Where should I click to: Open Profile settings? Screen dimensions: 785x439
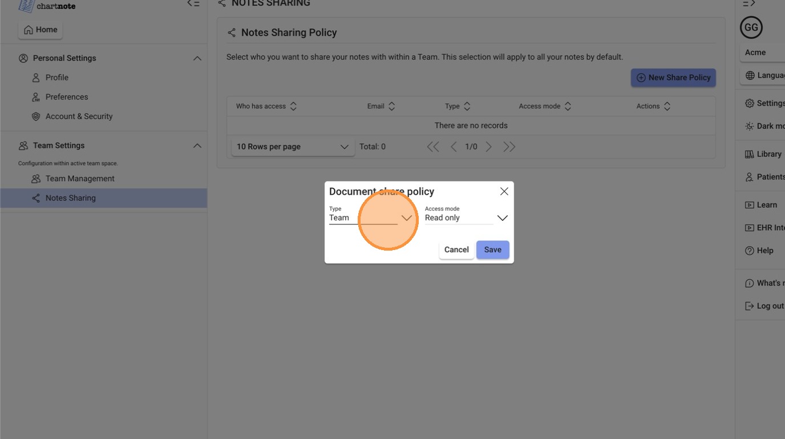pyautogui.click(x=56, y=78)
